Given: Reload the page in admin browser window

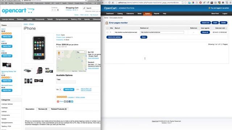Looking at the screenshot, I should point(109,3).
